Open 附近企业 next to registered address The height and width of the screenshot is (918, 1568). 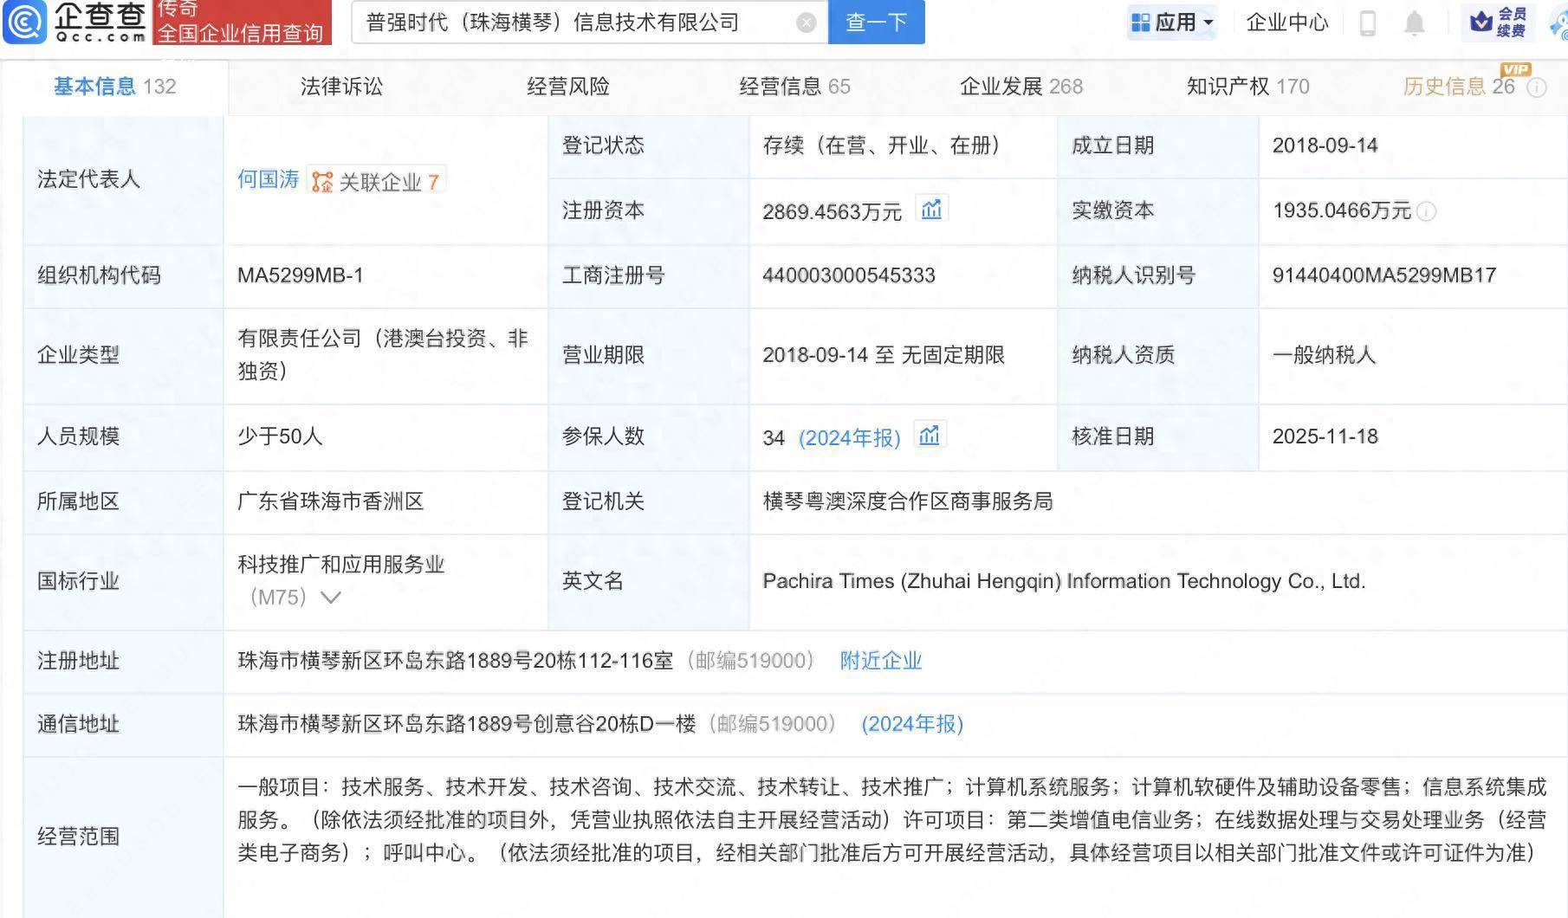pos(879,661)
